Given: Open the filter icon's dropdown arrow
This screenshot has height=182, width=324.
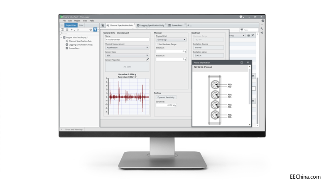Looking at the screenshot, I should [x=98, y=30].
